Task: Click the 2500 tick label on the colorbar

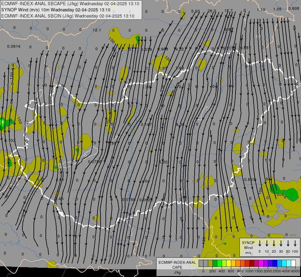Action: pos(277,271)
